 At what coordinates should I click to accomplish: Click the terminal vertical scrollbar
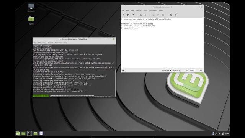115,83
